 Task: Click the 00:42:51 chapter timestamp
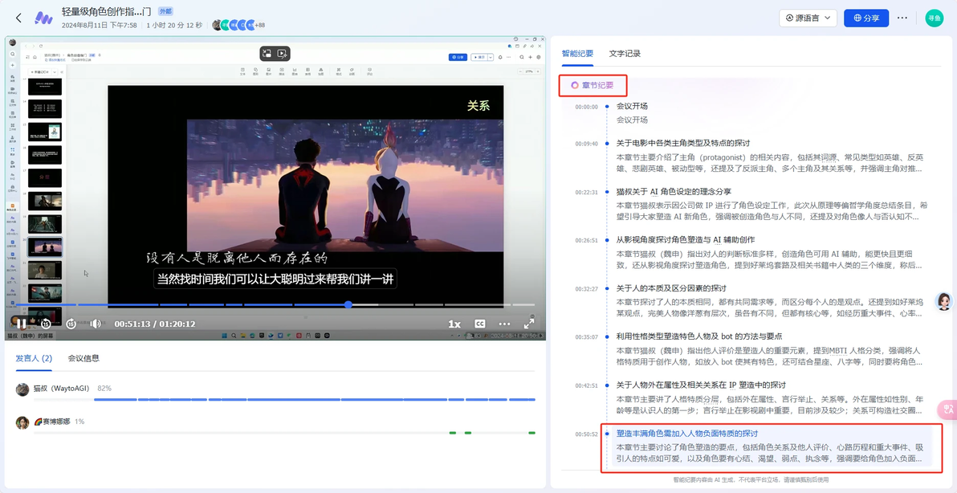tap(587, 385)
